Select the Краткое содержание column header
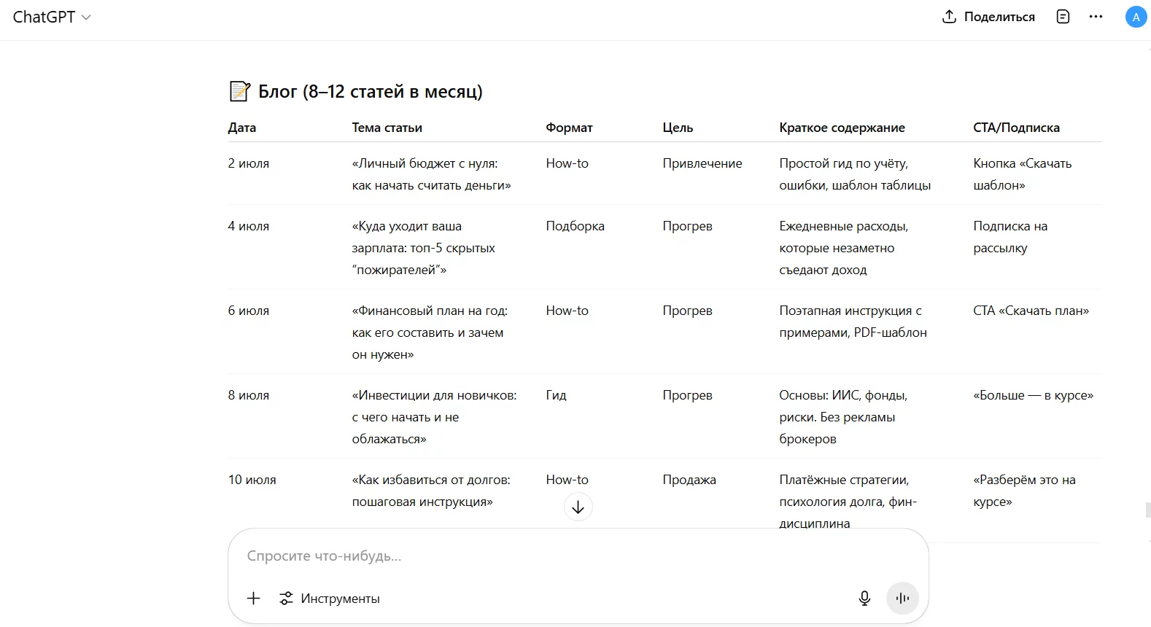 coord(842,128)
